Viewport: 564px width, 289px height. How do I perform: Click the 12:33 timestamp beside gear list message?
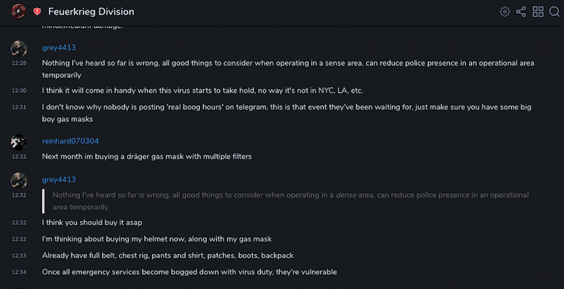(19, 255)
